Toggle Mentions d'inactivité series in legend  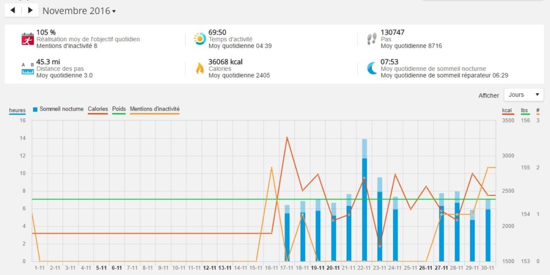coord(155,109)
